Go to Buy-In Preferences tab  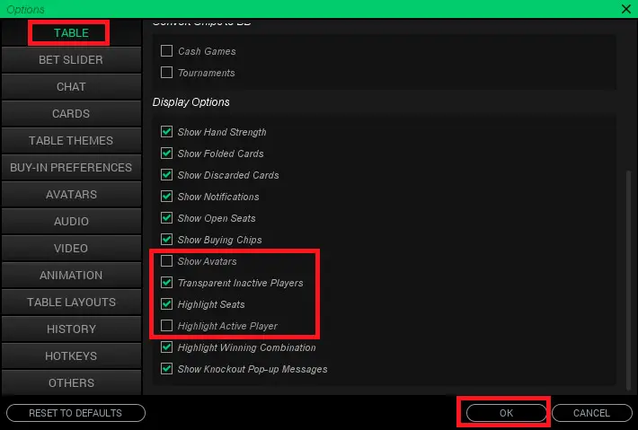(x=71, y=168)
